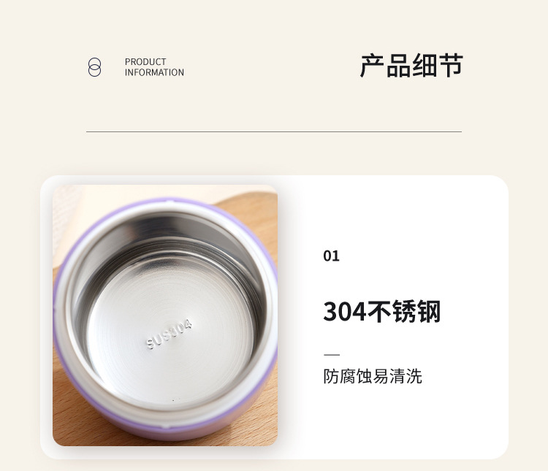The height and width of the screenshot is (471, 548).
Task: Click the word INFORMATION in the header
Action: (154, 72)
